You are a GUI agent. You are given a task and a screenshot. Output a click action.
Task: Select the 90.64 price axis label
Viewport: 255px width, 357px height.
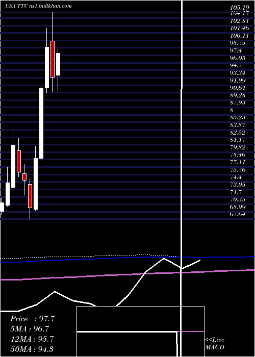tap(238, 88)
